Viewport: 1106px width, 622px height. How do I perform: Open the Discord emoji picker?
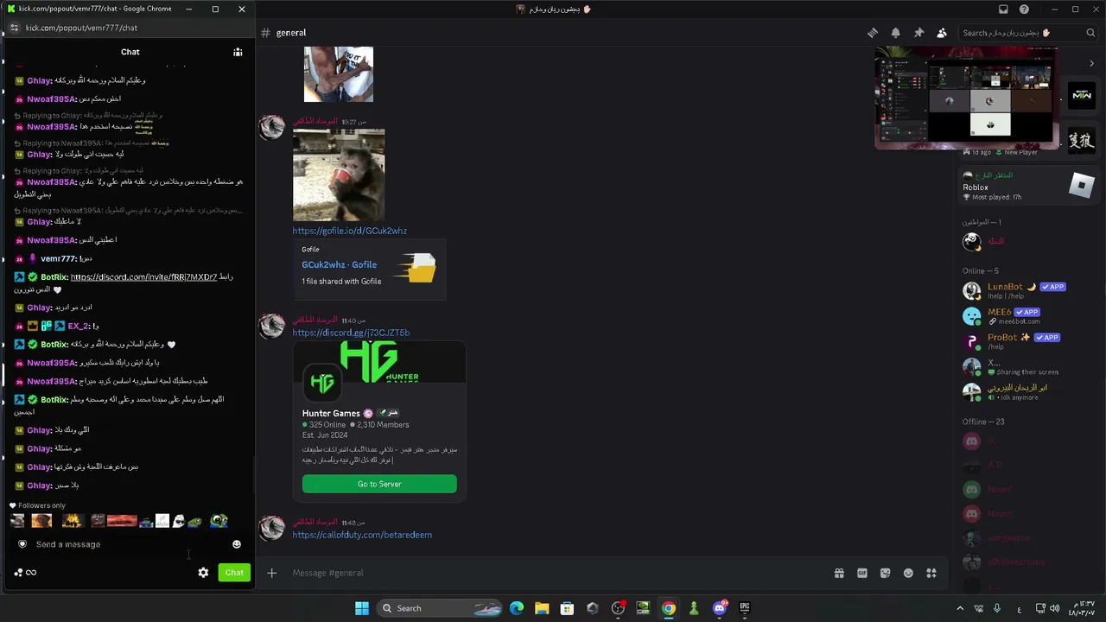coord(908,573)
